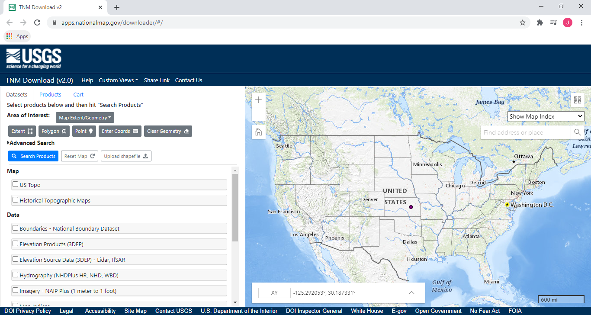
Task: Click scrollbar up arrow in dataset list
Action: pyautogui.click(x=235, y=170)
